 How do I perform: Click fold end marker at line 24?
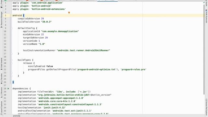point(12,76)
